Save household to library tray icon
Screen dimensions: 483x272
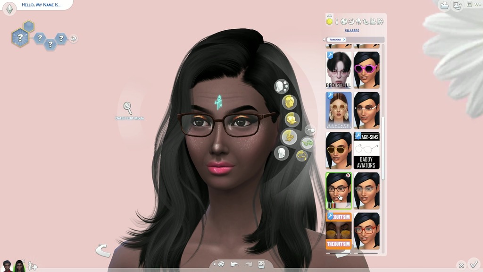tap(444, 5)
